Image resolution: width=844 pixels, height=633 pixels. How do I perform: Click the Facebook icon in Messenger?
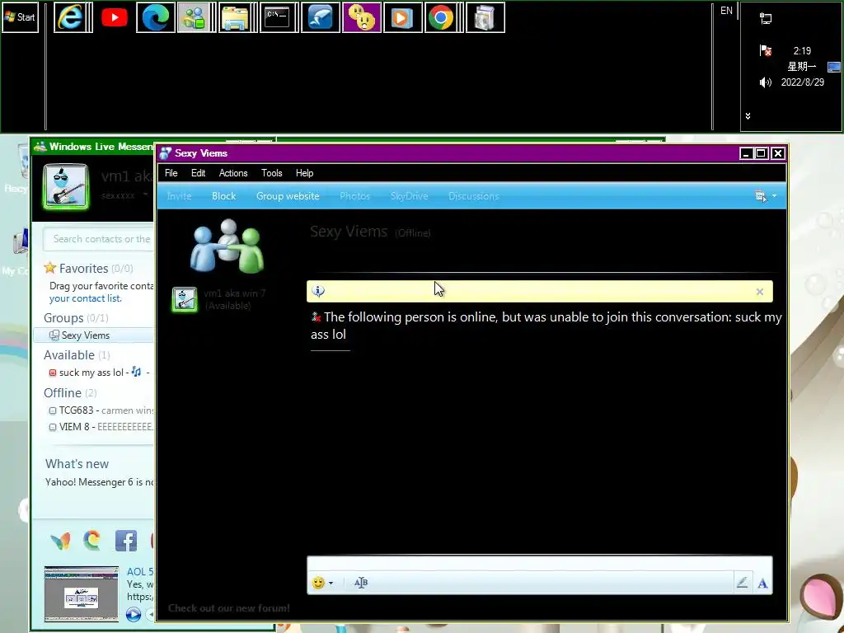(x=126, y=541)
